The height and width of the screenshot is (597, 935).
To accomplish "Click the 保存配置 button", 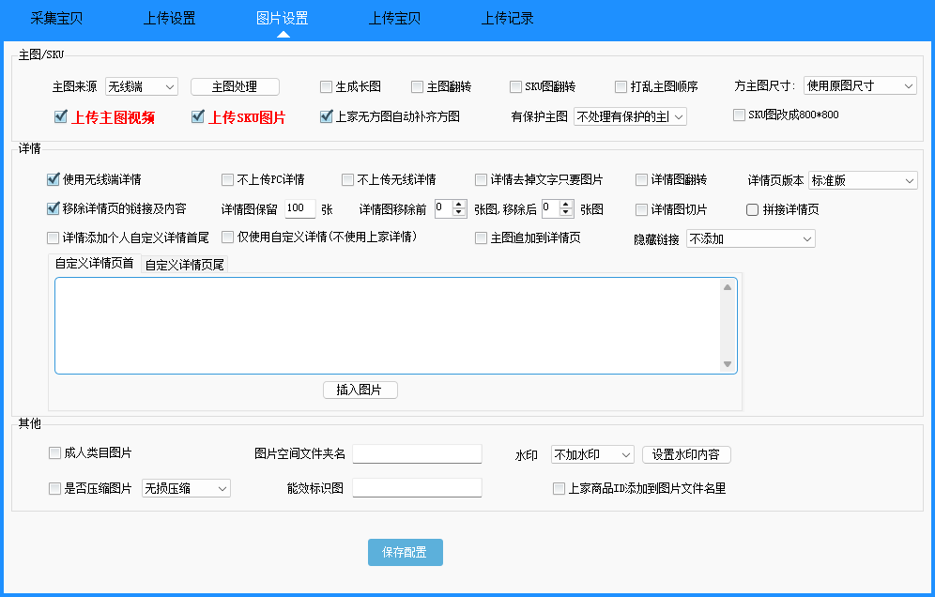I will pos(405,553).
